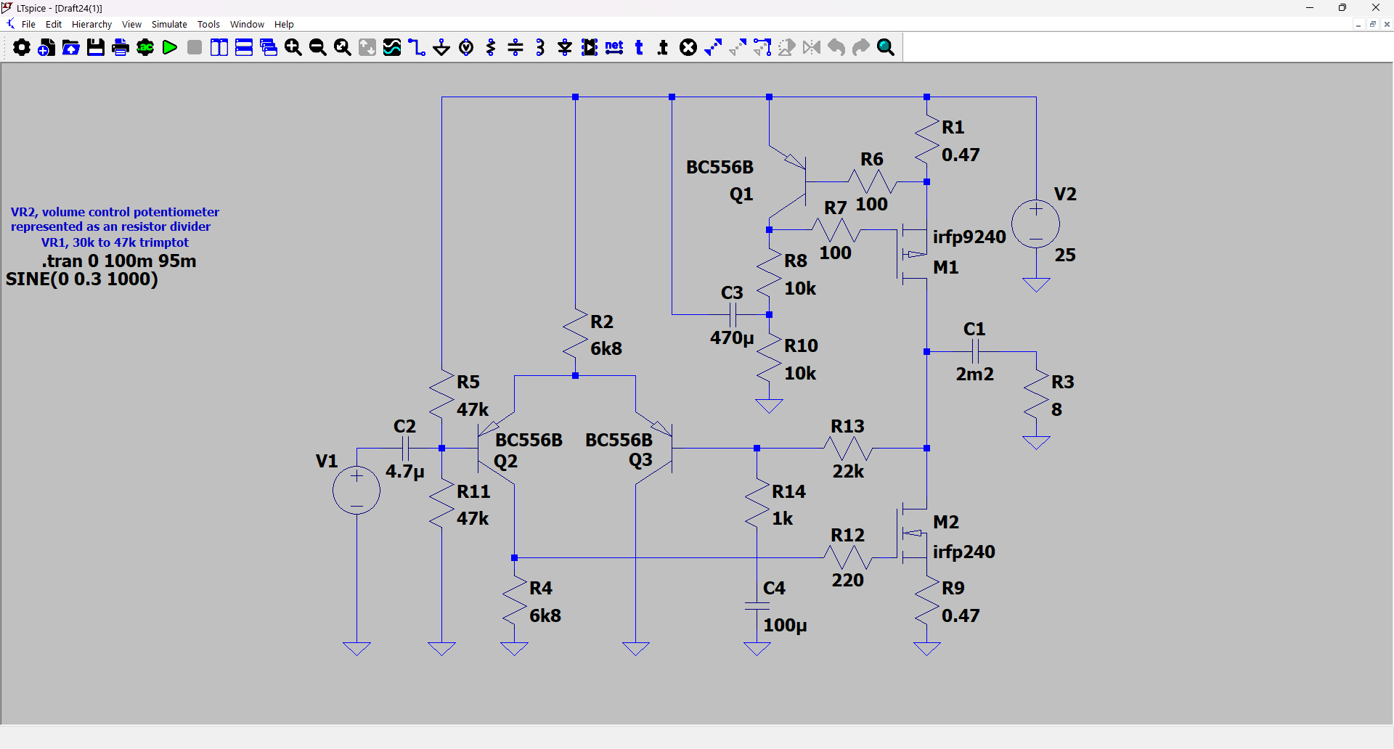
Task: Activate the Delete (X) tool
Action: click(688, 48)
